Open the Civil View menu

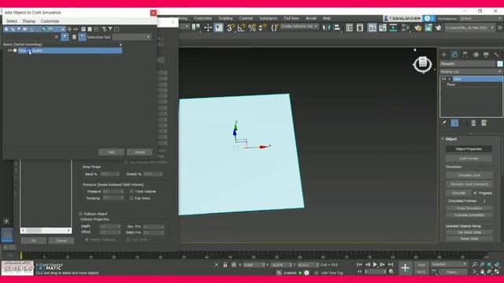coord(291,18)
